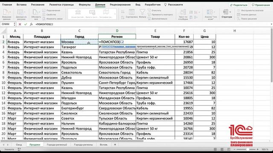The width and height of the screenshot is (273, 153).
Task: Open What-If Analysis (Анализ что если)
Action: point(210,14)
